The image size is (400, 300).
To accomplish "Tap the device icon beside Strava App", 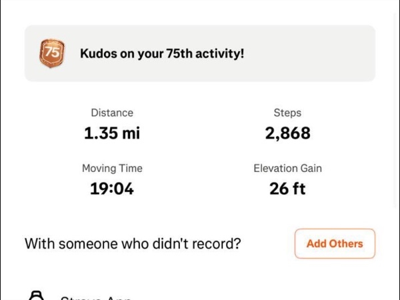I will (x=37, y=295).
